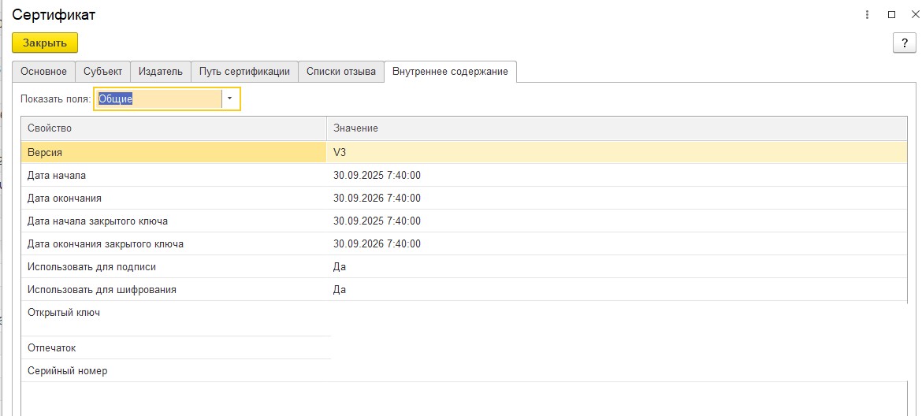Click the yellow Закрыть button
The width and height of the screenshot is (922, 416).
click(45, 43)
